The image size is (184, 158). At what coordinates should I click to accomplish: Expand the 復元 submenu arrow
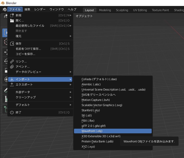pyautogui.click(x=71, y=36)
